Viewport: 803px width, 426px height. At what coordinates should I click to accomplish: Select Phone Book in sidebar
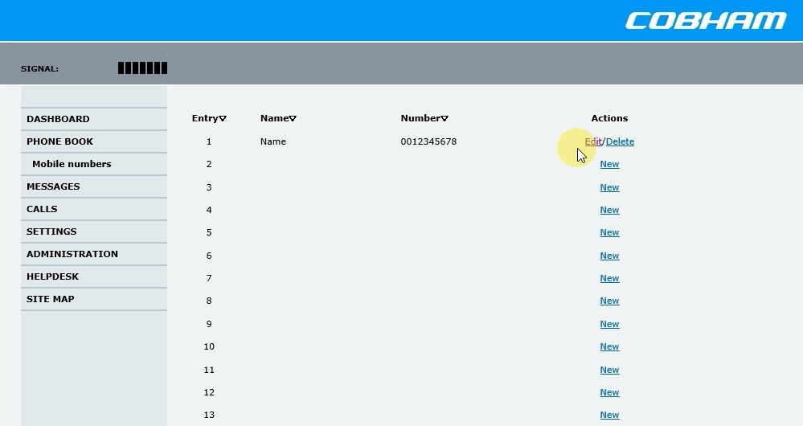click(x=59, y=141)
